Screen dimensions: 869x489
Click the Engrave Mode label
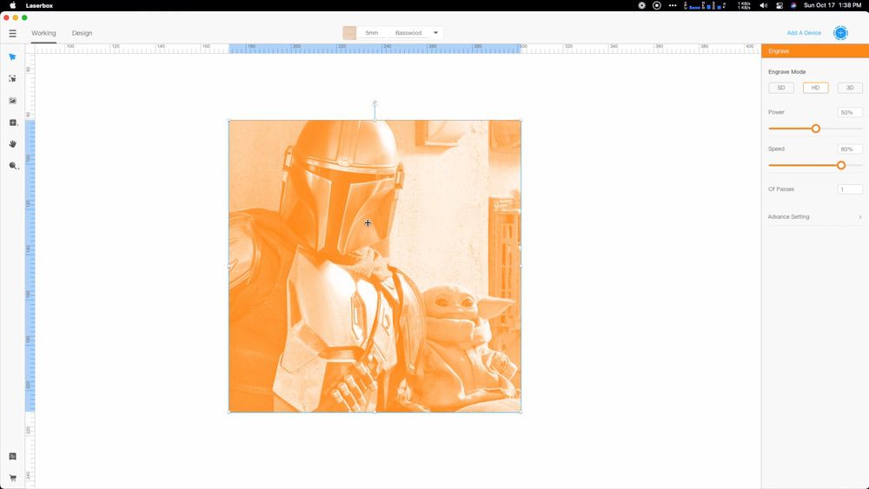[786, 72]
